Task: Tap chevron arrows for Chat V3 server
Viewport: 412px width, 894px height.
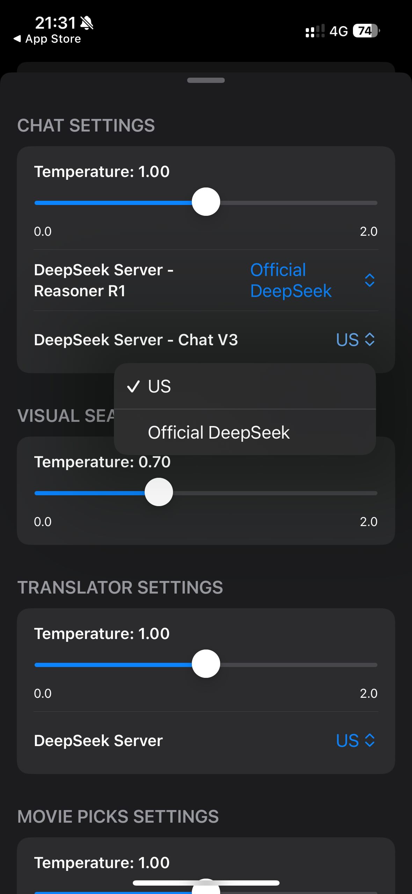Action: (x=369, y=340)
